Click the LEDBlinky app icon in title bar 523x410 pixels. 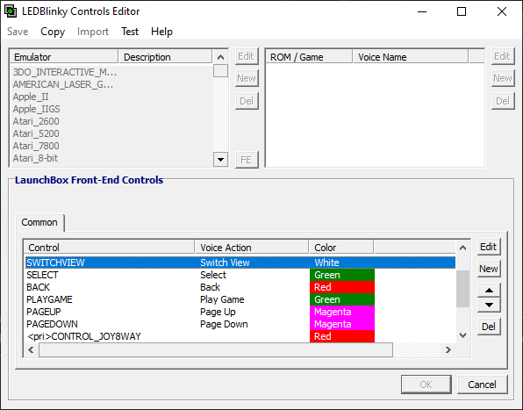[11, 11]
